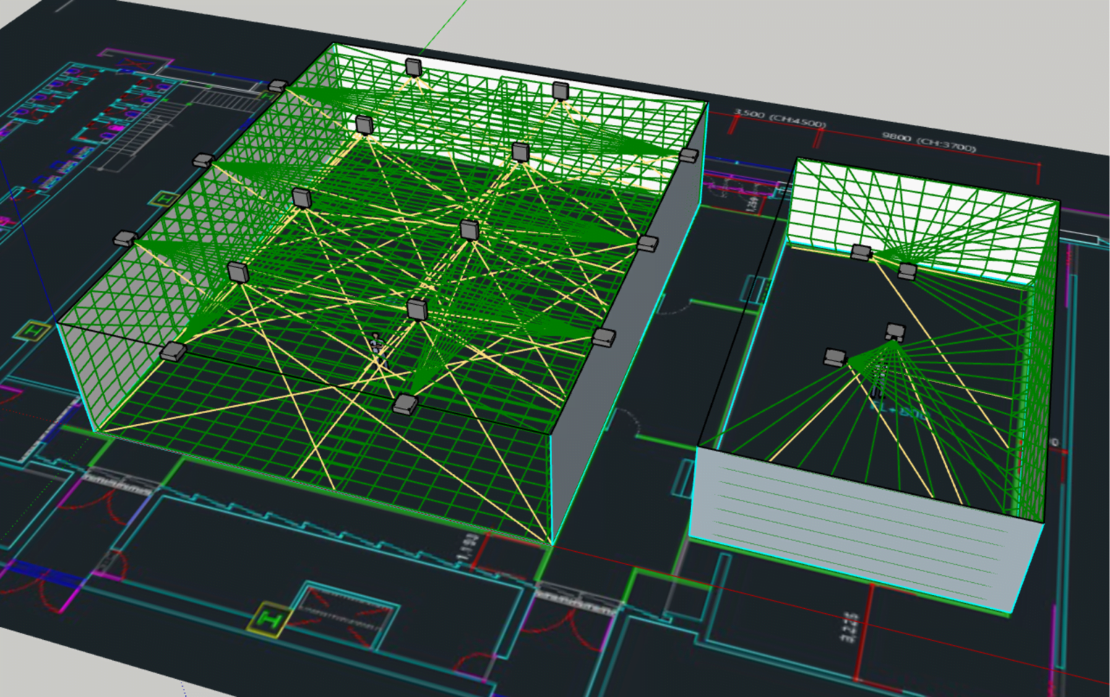1110x697 pixels.
Task: Select the leftmost sensor in the small room
Action: click(x=835, y=357)
